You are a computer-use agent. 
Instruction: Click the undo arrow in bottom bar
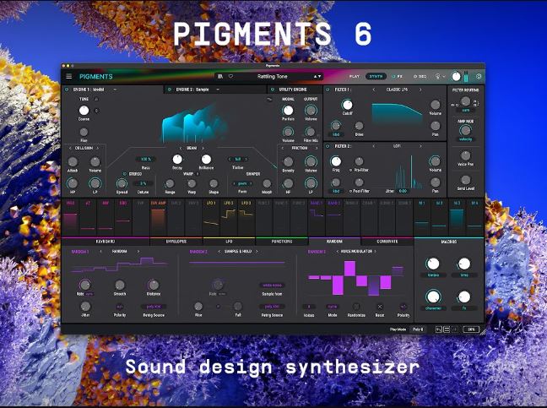tap(438, 329)
